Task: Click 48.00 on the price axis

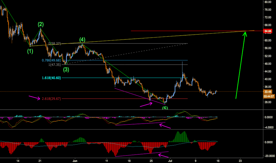Action: coord(268,64)
